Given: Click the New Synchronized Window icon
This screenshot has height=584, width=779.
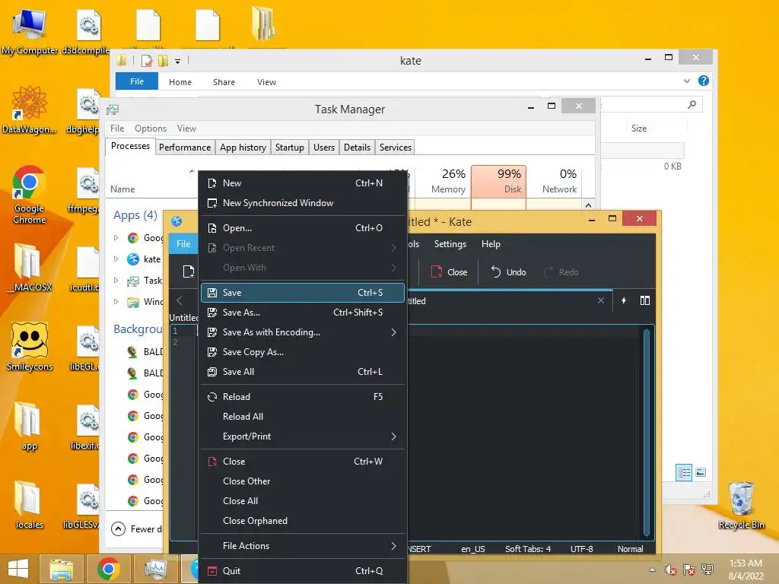Looking at the screenshot, I should point(212,203).
